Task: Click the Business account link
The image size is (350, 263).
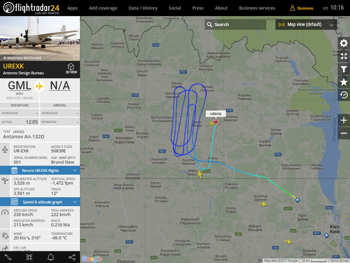Action: tap(301, 8)
